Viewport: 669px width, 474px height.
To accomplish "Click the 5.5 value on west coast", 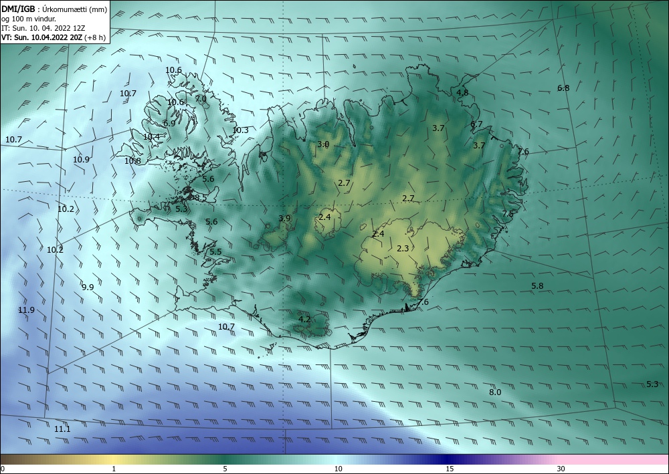I will pyautogui.click(x=215, y=251).
